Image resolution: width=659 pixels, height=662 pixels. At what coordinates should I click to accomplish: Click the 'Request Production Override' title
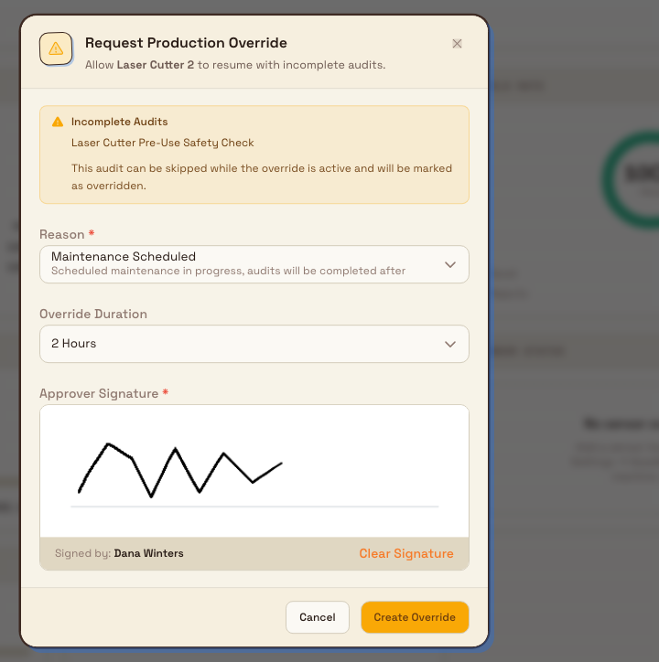coord(186,43)
